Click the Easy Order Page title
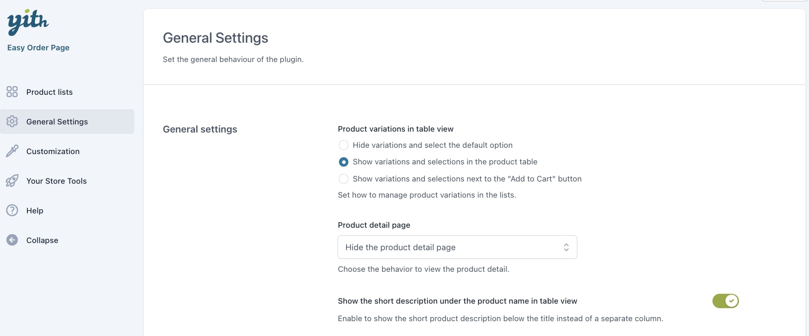 [x=38, y=48]
